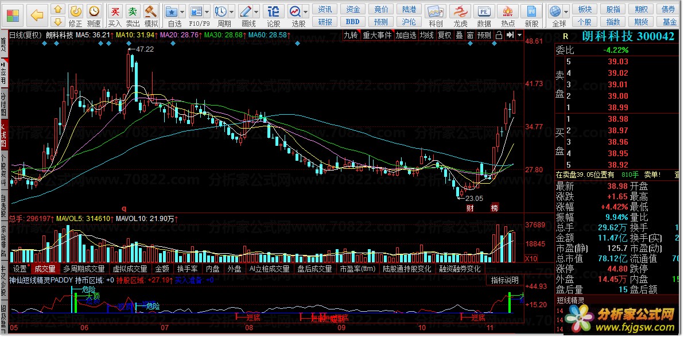Click 加自选 add to watchlist
The height and width of the screenshot is (337, 684).
click(x=406, y=35)
